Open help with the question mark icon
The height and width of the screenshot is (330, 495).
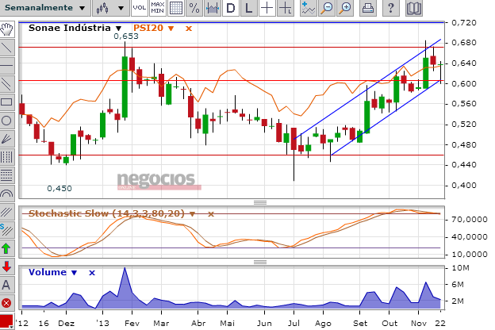(x=390, y=8)
